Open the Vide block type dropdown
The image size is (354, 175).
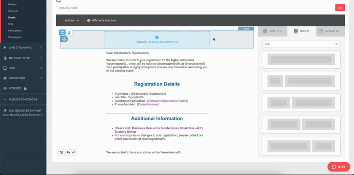click(x=301, y=44)
